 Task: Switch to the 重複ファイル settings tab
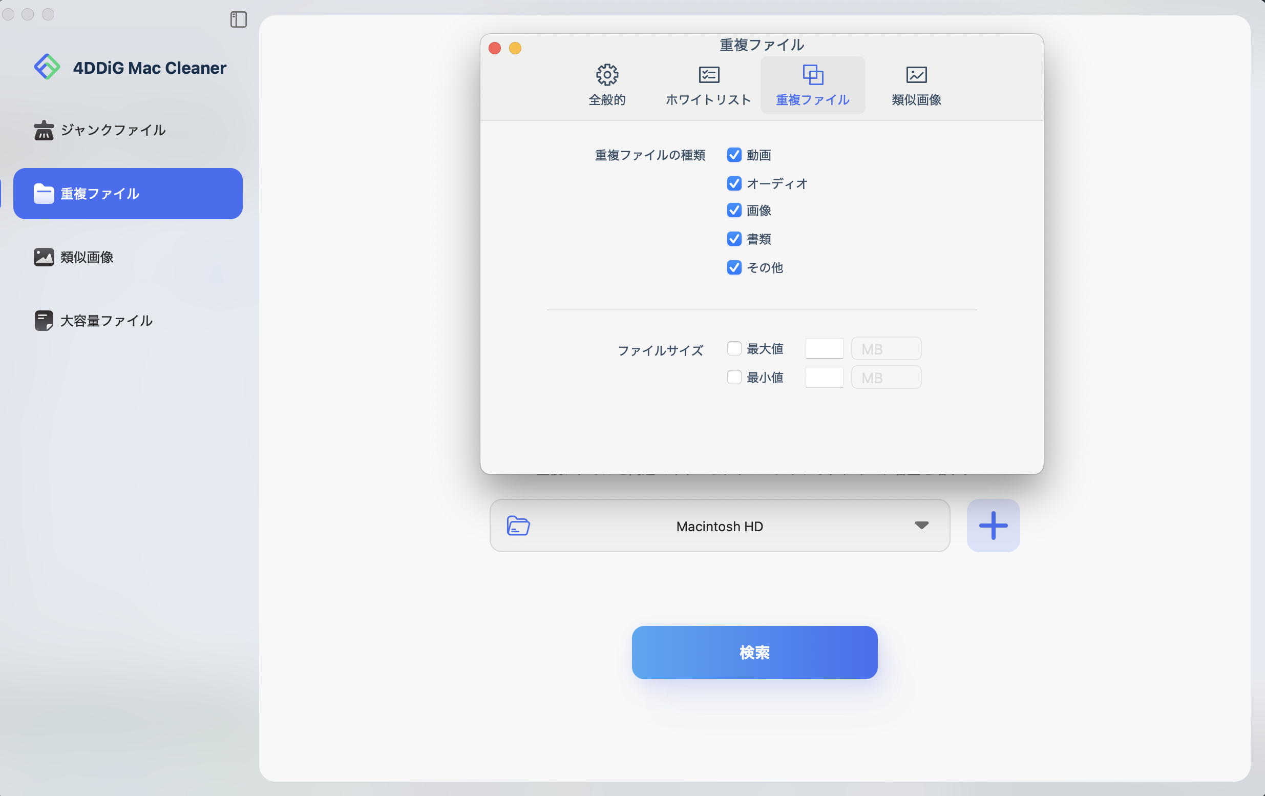pyautogui.click(x=812, y=84)
